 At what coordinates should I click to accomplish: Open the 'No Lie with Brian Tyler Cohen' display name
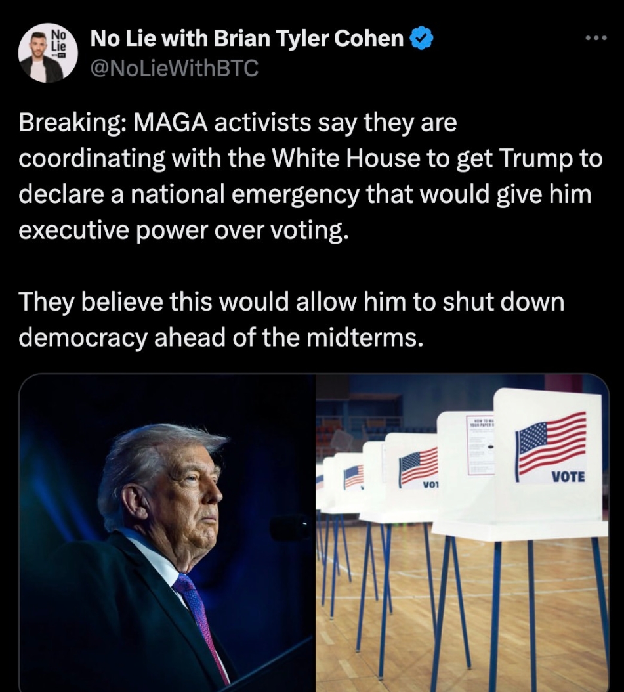click(x=247, y=38)
